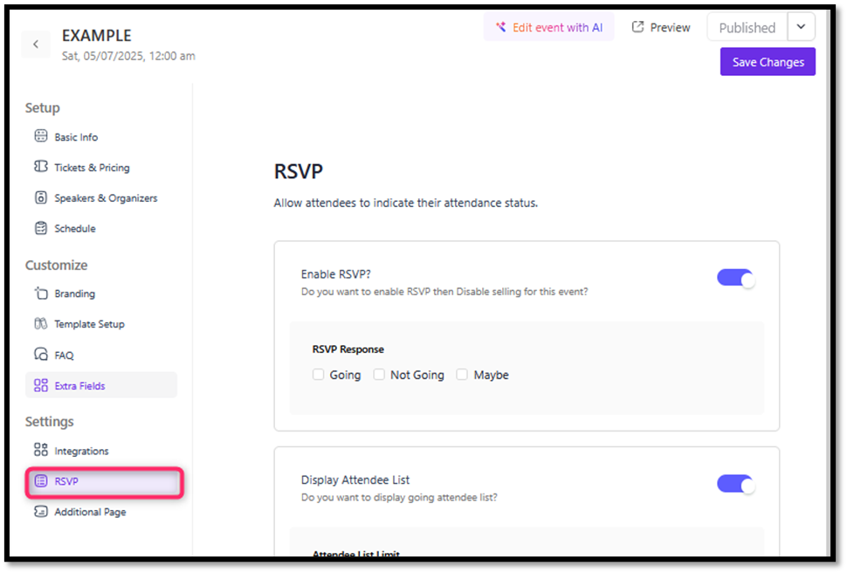847x573 pixels.
Task: Click the Tickets & Pricing ticket icon
Action: coord(40,167)
